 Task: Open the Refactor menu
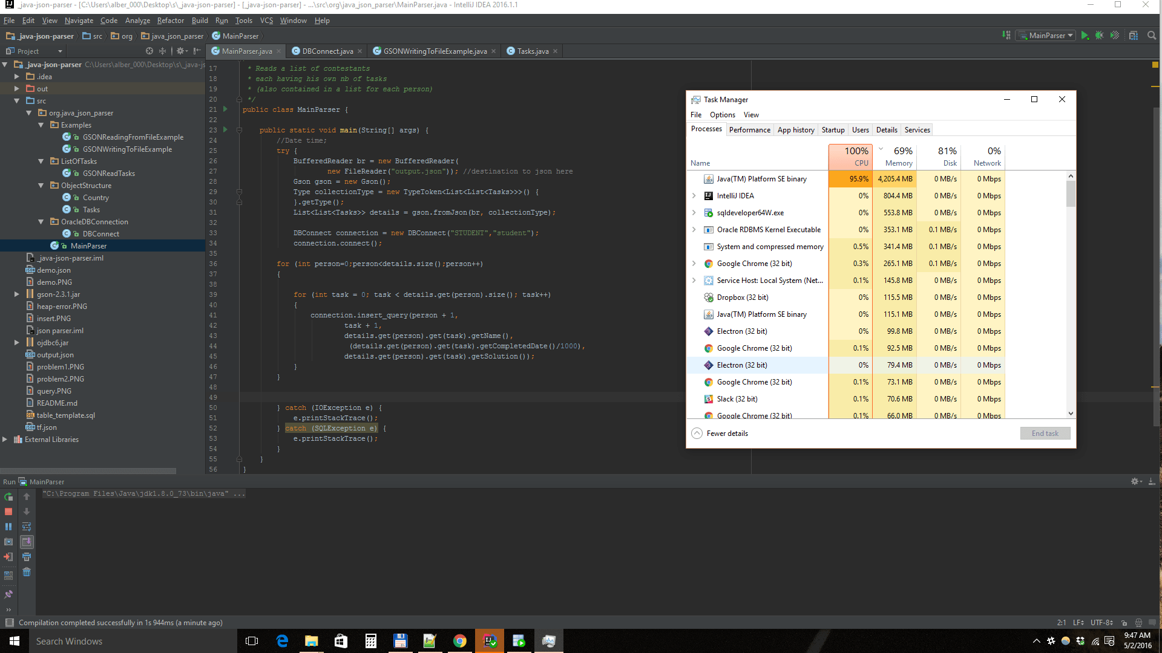[x=170, y=21]
